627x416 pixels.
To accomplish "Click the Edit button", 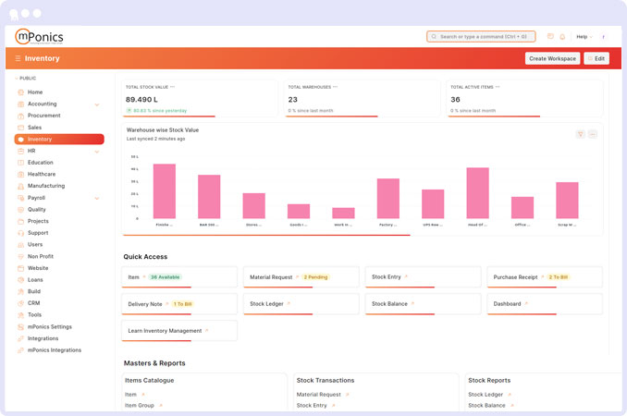I will pos(596,58).
